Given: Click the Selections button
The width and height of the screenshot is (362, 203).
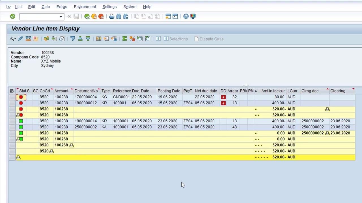Looking at the screenshot, I should pos(176,39).
